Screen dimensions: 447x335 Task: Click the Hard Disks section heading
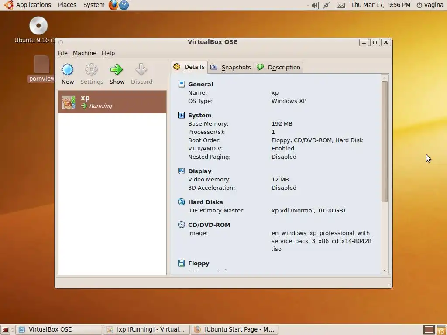205,202
